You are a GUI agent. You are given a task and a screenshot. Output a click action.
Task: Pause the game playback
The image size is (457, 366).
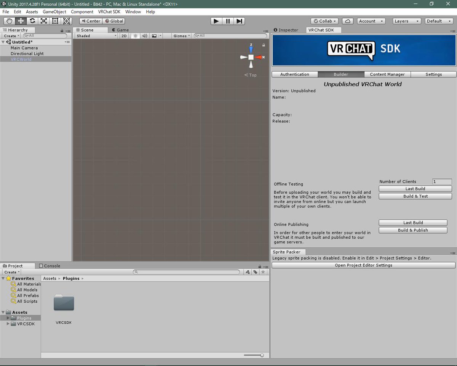[228, 21]
